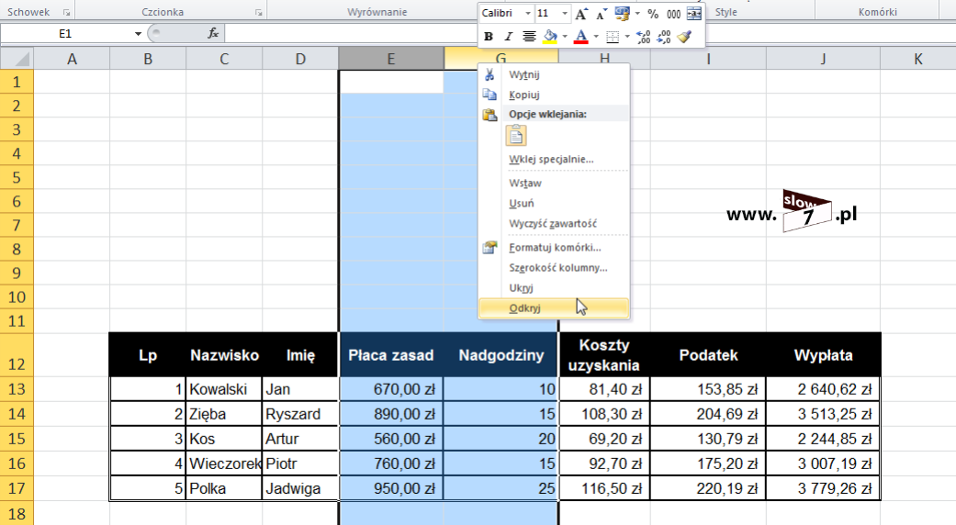Click the copy icon next to Kopiuj

point(489,95)
